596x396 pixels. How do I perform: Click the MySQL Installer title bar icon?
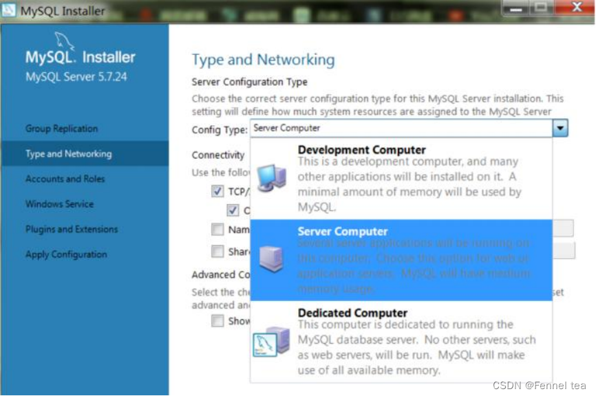(x=8, y=10)
